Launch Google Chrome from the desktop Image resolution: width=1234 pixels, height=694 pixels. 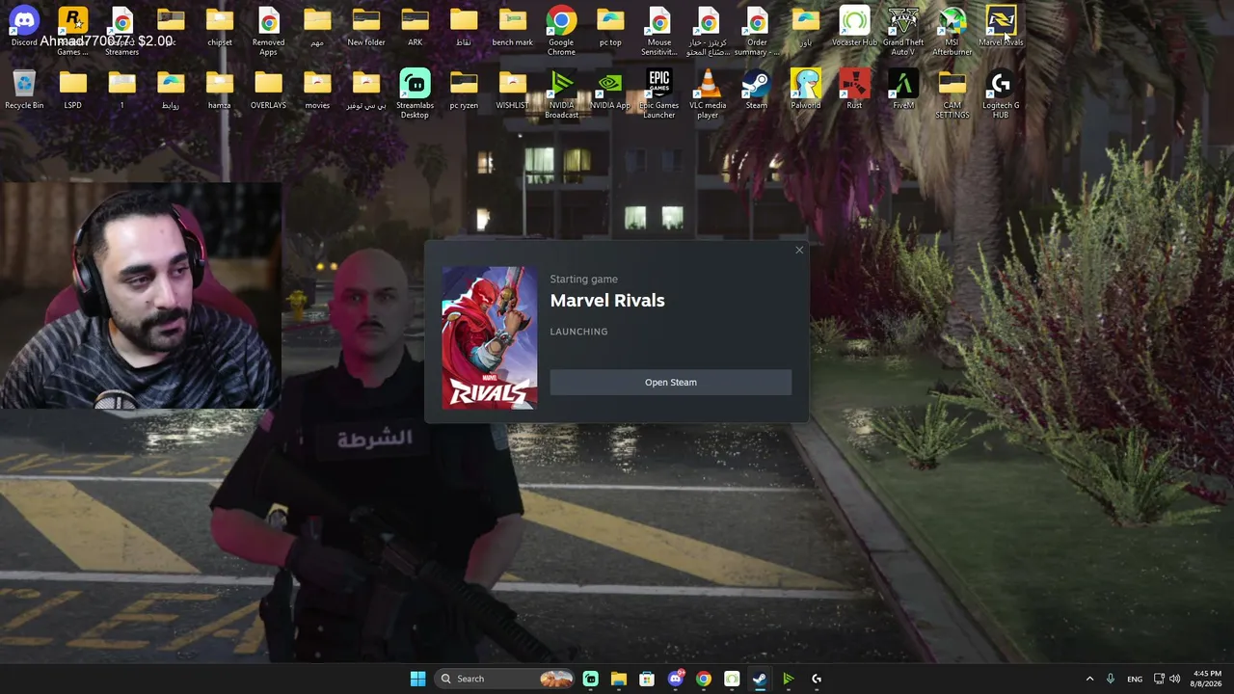561,31
